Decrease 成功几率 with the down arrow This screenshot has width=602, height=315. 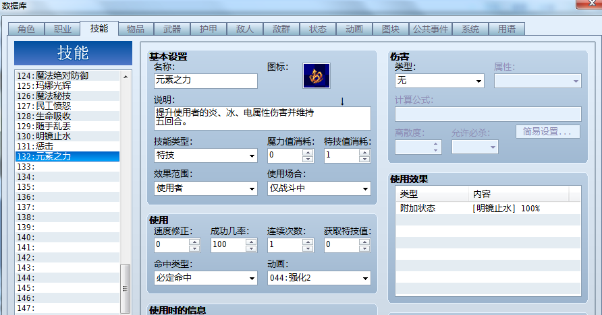[x=251, y=248]
